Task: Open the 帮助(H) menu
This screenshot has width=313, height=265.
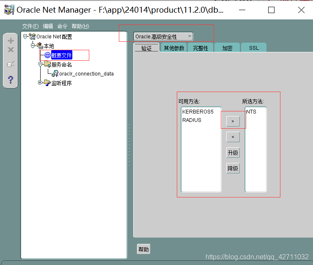Action: point(80,26)
